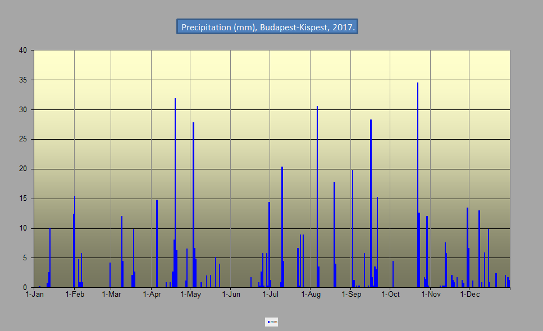This screenshot has width=543, height=331.
Task: Click the chart title 'Precipitation (mm), Budapest-Kispest, 2017.'
Action: coord(267,27)
